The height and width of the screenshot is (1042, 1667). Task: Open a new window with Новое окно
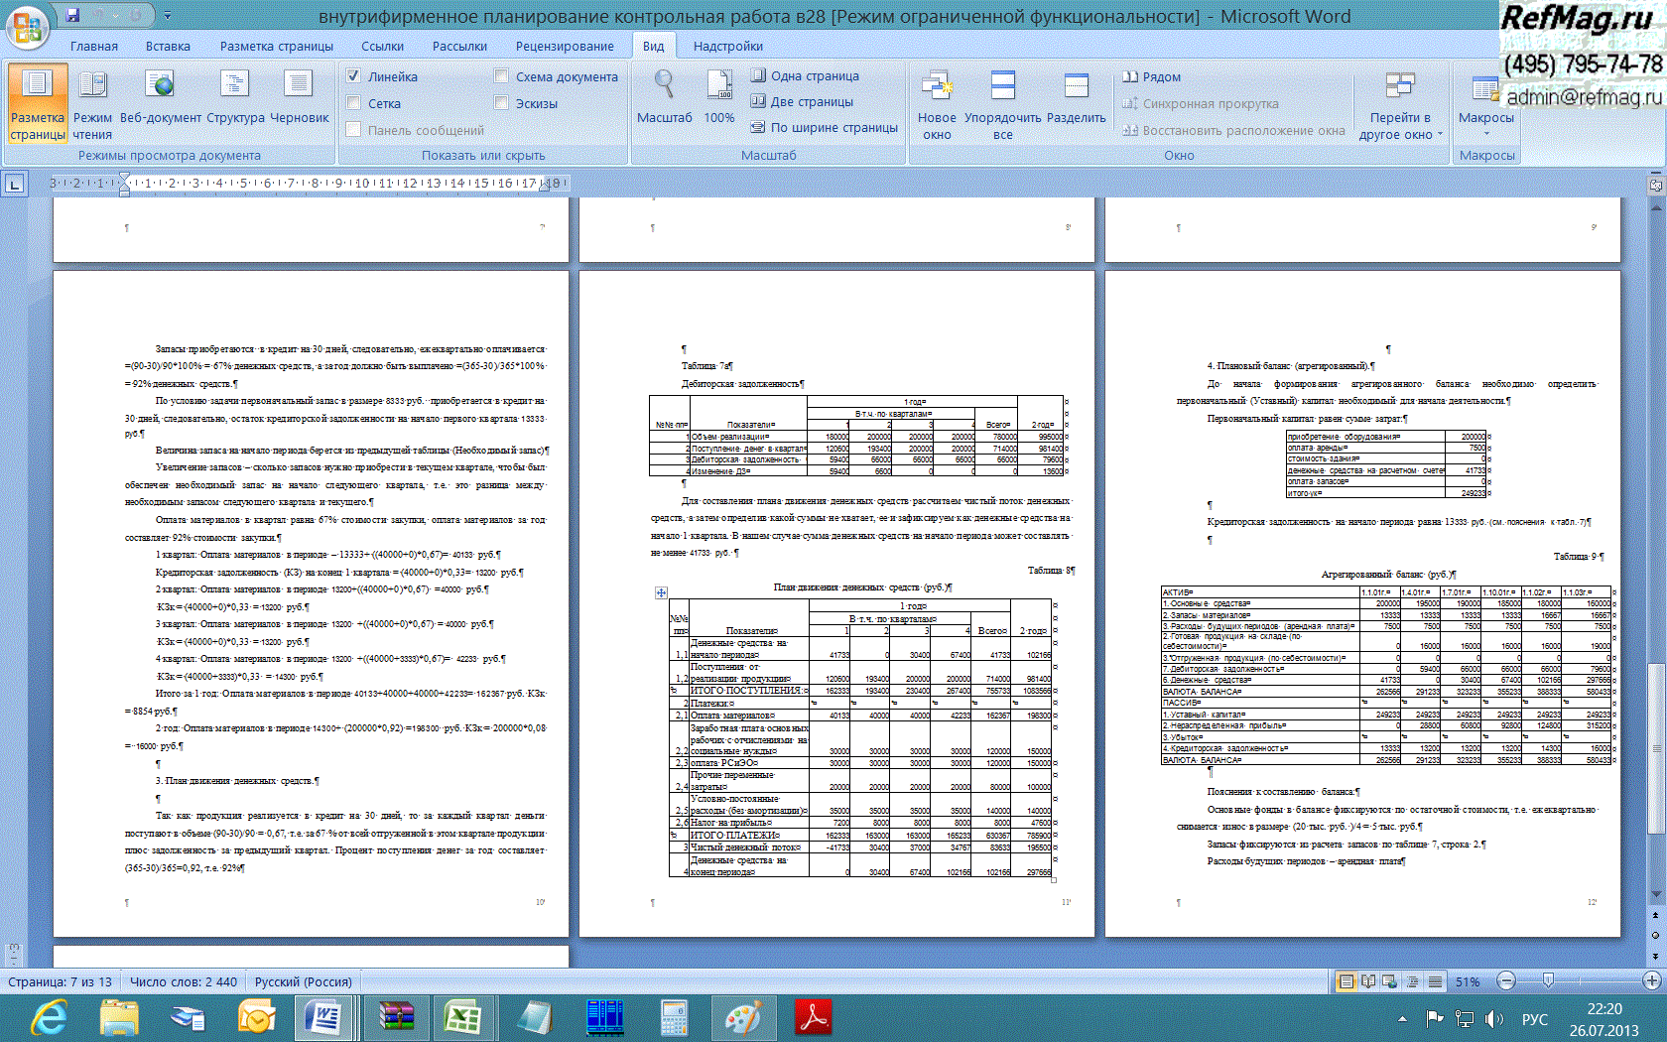coord(937,104)
